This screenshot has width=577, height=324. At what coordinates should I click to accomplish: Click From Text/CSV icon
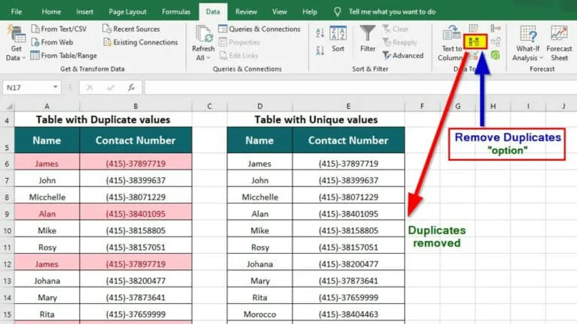coord(35,29)
